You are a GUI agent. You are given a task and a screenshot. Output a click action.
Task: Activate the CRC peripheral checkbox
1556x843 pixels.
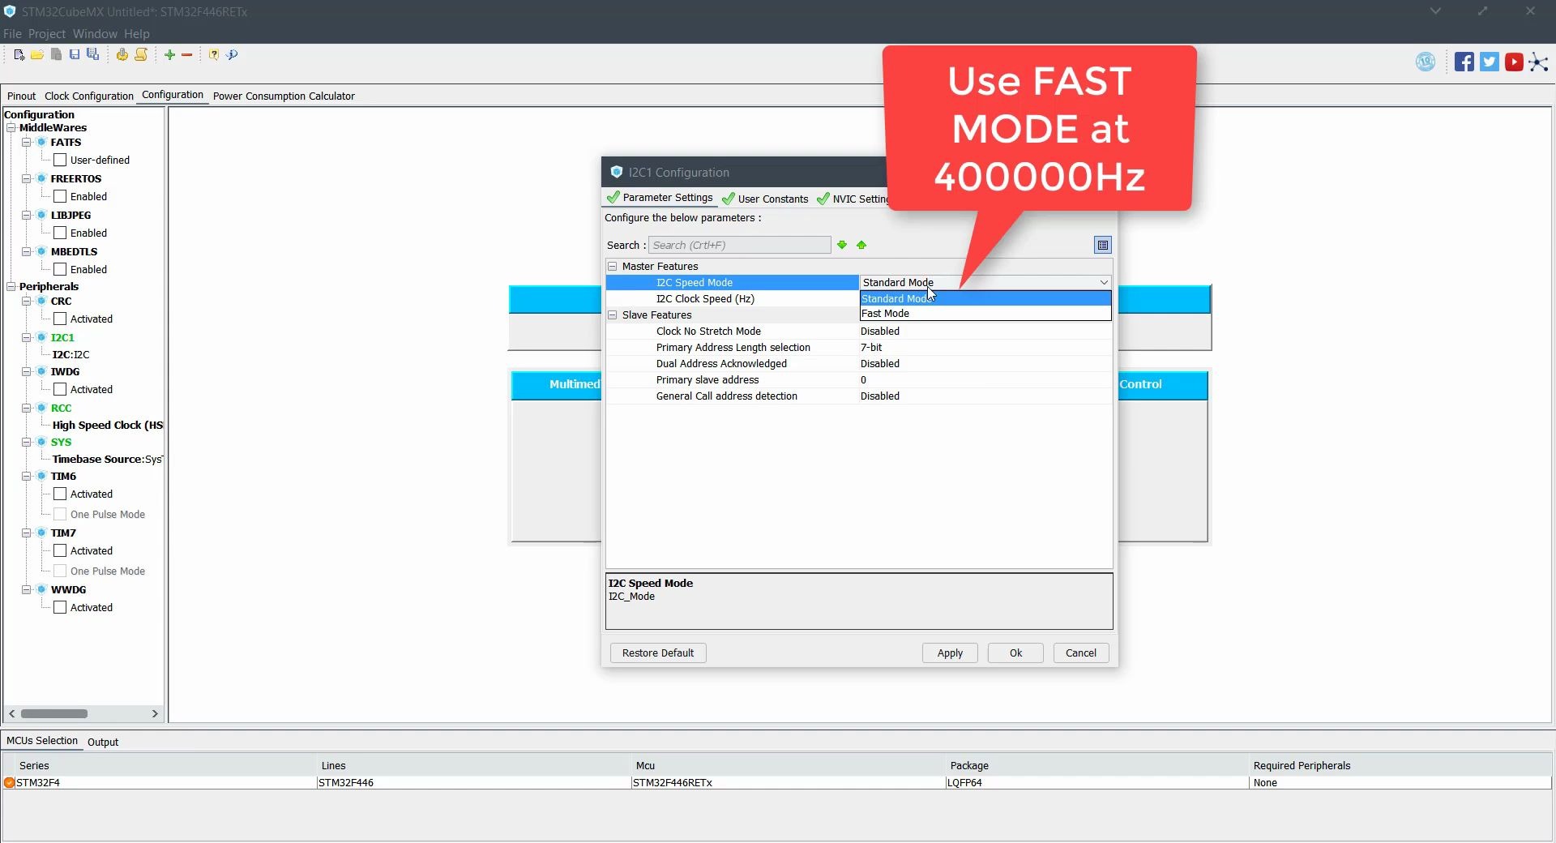point(60,319)
